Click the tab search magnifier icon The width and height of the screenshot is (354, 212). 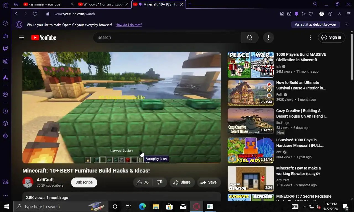coord(315,4)
